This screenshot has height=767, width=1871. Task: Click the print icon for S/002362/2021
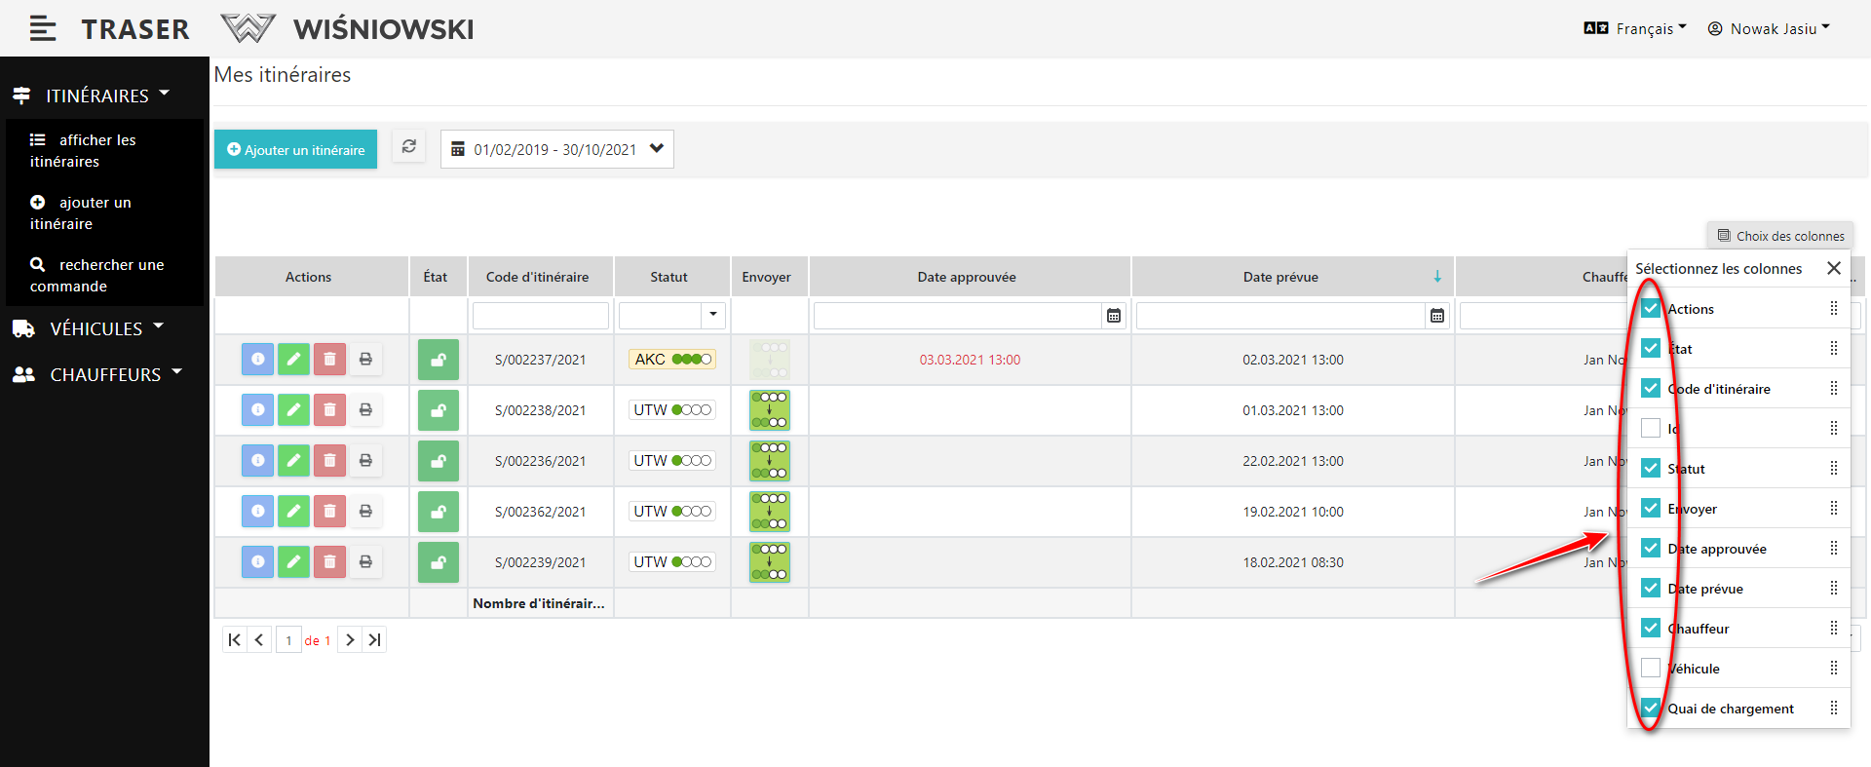[x=365, y=512]
